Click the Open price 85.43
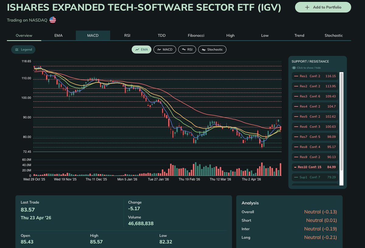The image size is (365, 248). tap(27, 242)
